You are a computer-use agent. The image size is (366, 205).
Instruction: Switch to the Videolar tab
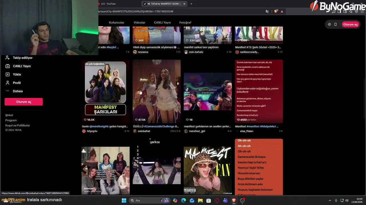tap(140, 22)
